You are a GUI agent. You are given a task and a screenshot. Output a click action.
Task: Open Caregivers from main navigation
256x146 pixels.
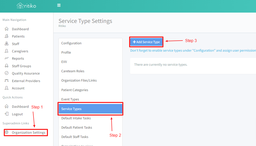(x=20, y=51)
